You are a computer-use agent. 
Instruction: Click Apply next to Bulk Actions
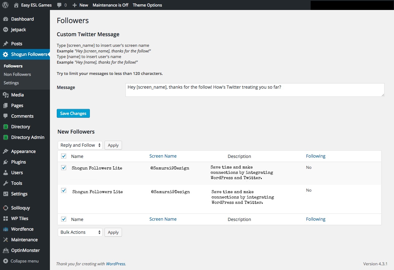[113, 232]
